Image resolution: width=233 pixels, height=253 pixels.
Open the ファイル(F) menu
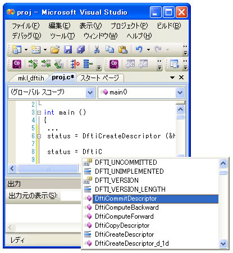[x=26, y=26]
